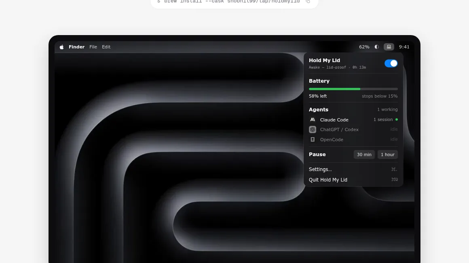Select the OpenCode row label

click(x=332, y=140)
